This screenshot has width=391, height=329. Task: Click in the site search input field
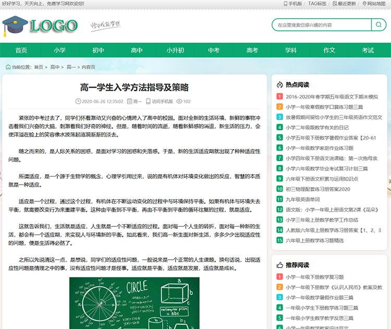point(322,25)
